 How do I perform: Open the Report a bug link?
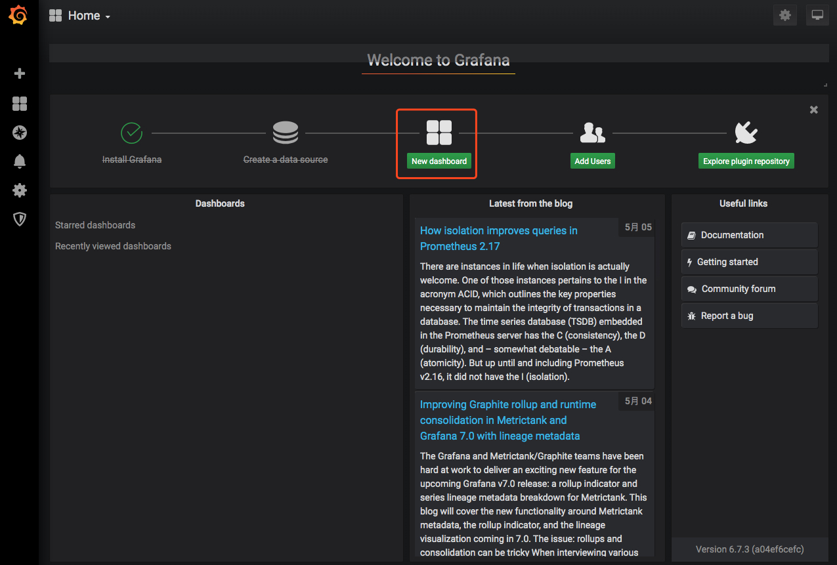pos(750,316)
